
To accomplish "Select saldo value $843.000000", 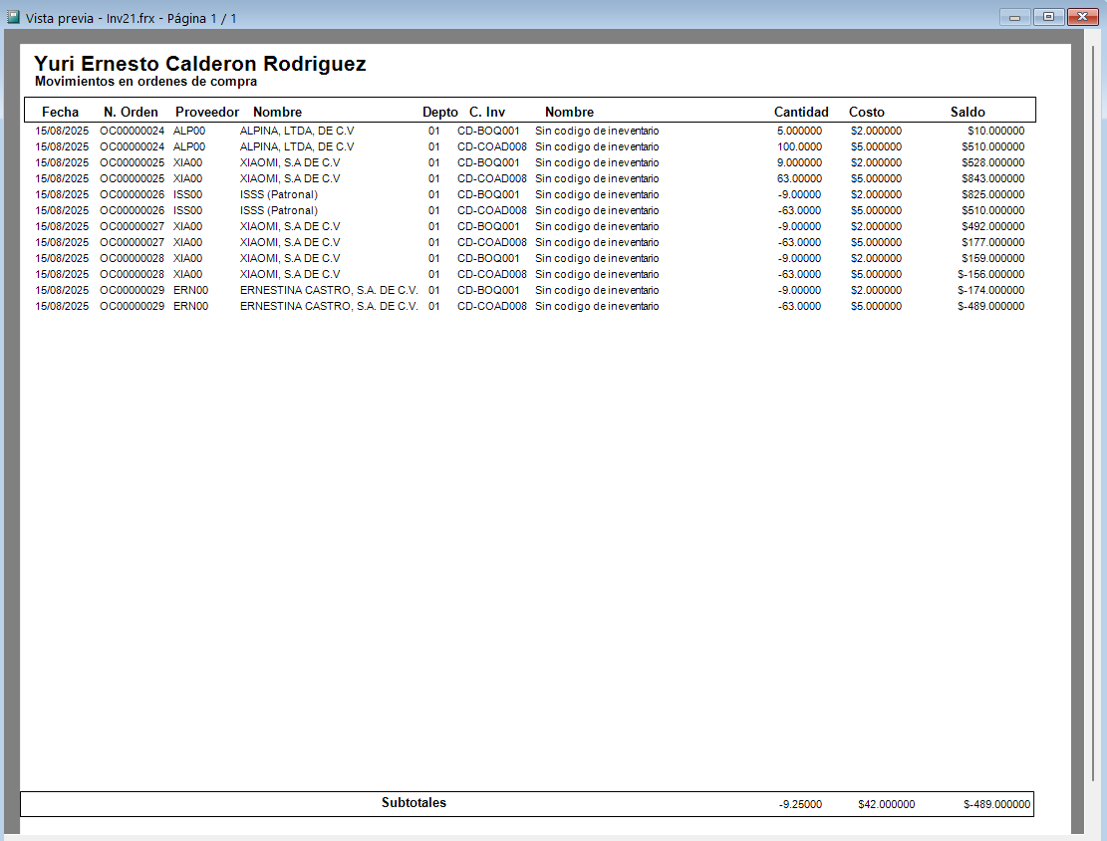I will pos(992,178).
